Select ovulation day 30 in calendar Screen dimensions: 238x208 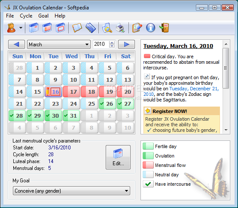pos(53,116)
